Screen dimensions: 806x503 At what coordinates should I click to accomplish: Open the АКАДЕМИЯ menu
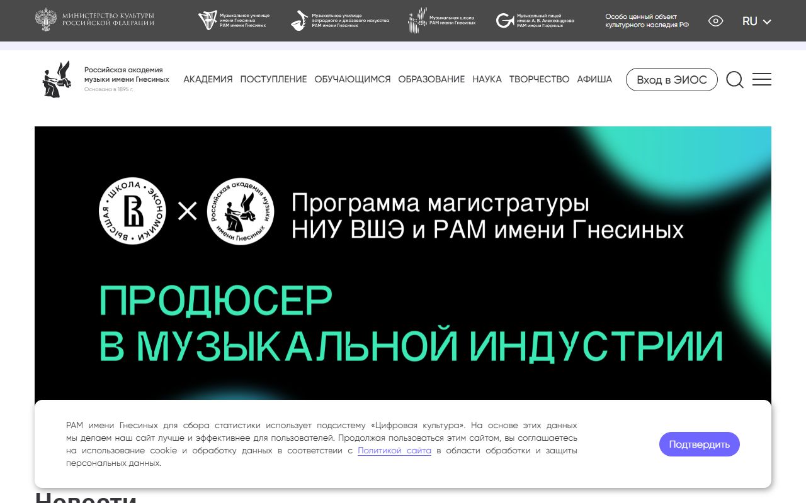208,79
